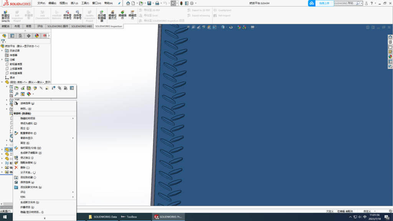The height and width of the screenshot is (221, 393).
Task: Click the traffic light rebuild icon
Action: pyautogui.click(x=181, y=3)
